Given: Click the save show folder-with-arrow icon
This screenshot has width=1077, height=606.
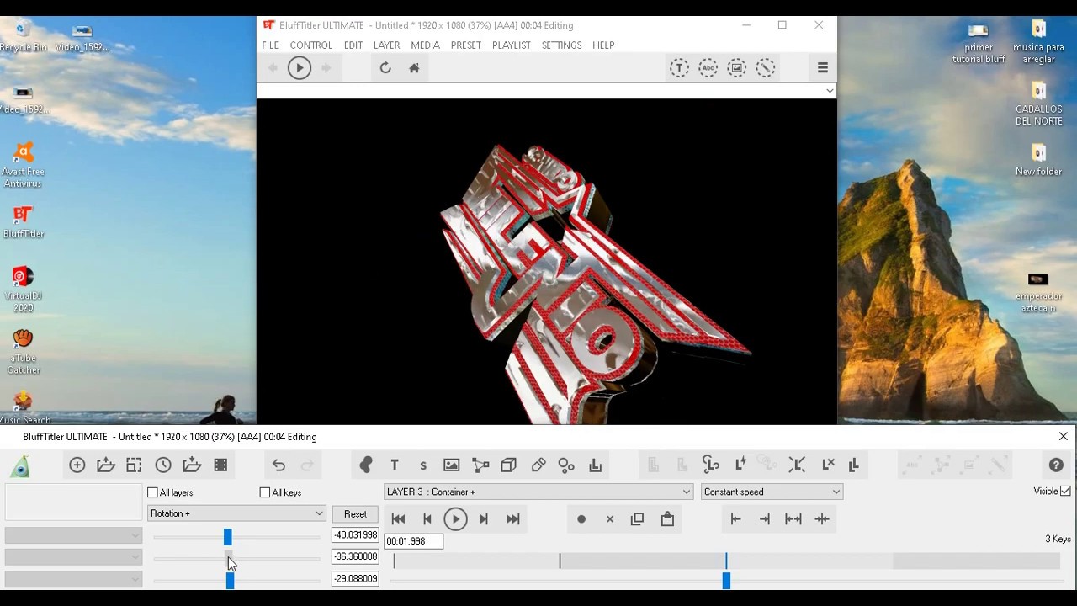Looking at the screenshot, I should pos(192,465).
